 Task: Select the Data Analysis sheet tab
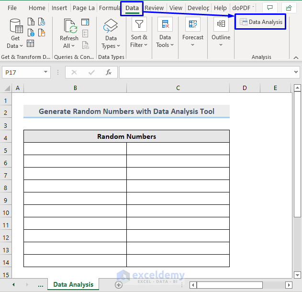point(73,284)
